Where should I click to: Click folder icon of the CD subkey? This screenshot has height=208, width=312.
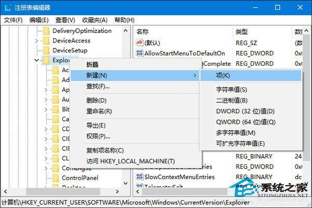[56, 129]
